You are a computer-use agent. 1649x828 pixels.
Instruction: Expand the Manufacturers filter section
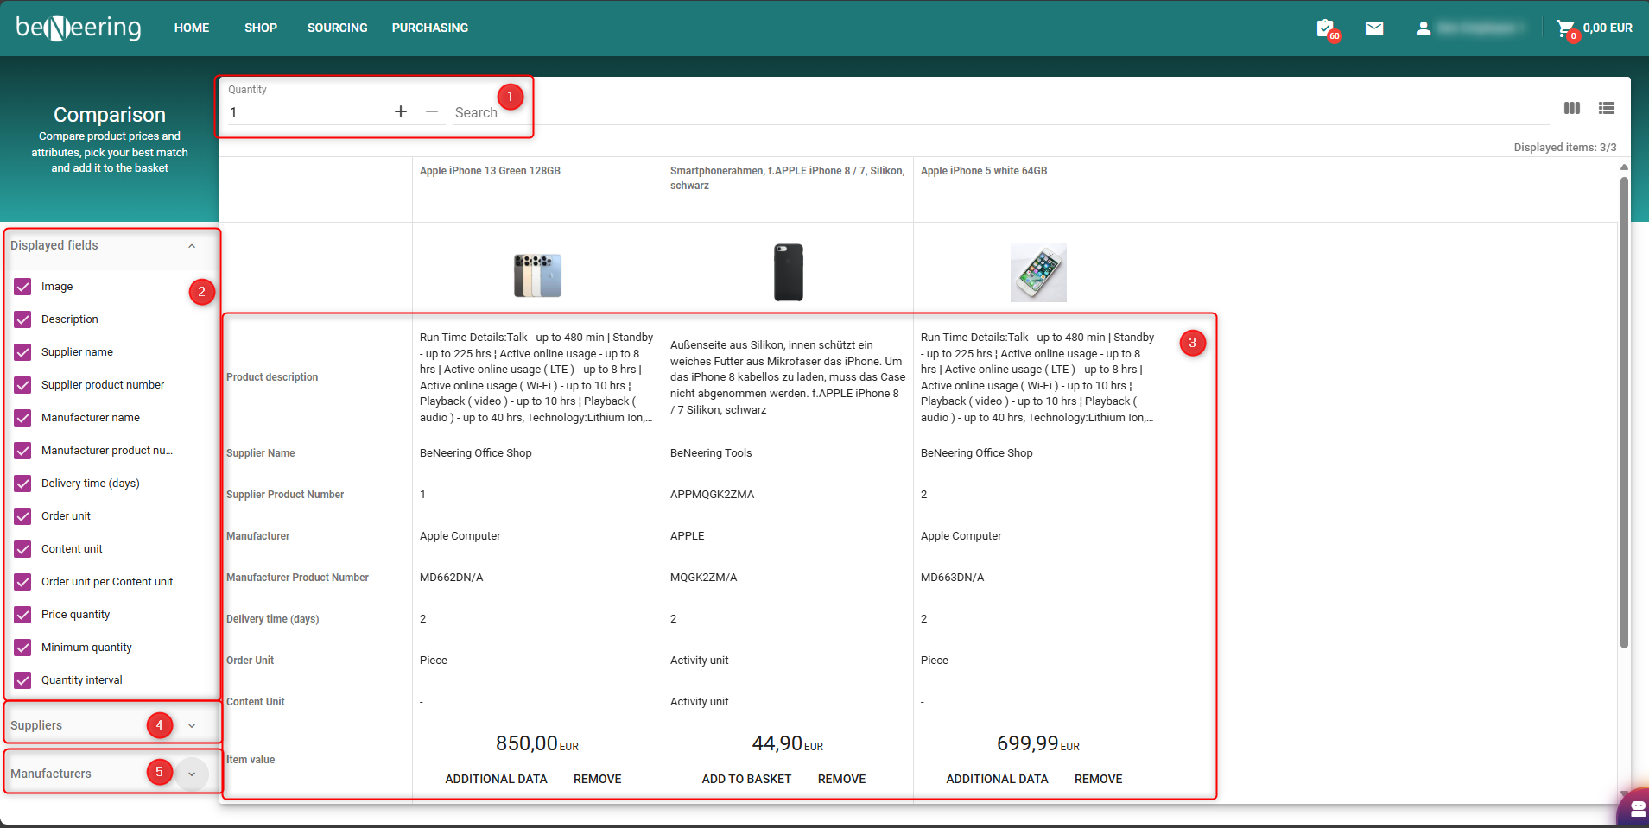pos(192,774)
